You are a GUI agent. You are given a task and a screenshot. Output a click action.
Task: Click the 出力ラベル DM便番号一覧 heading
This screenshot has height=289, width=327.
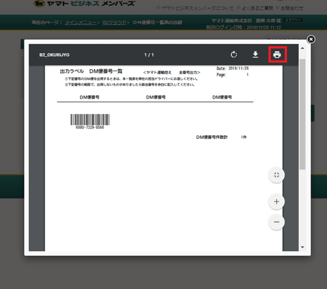tap(91, 71)
